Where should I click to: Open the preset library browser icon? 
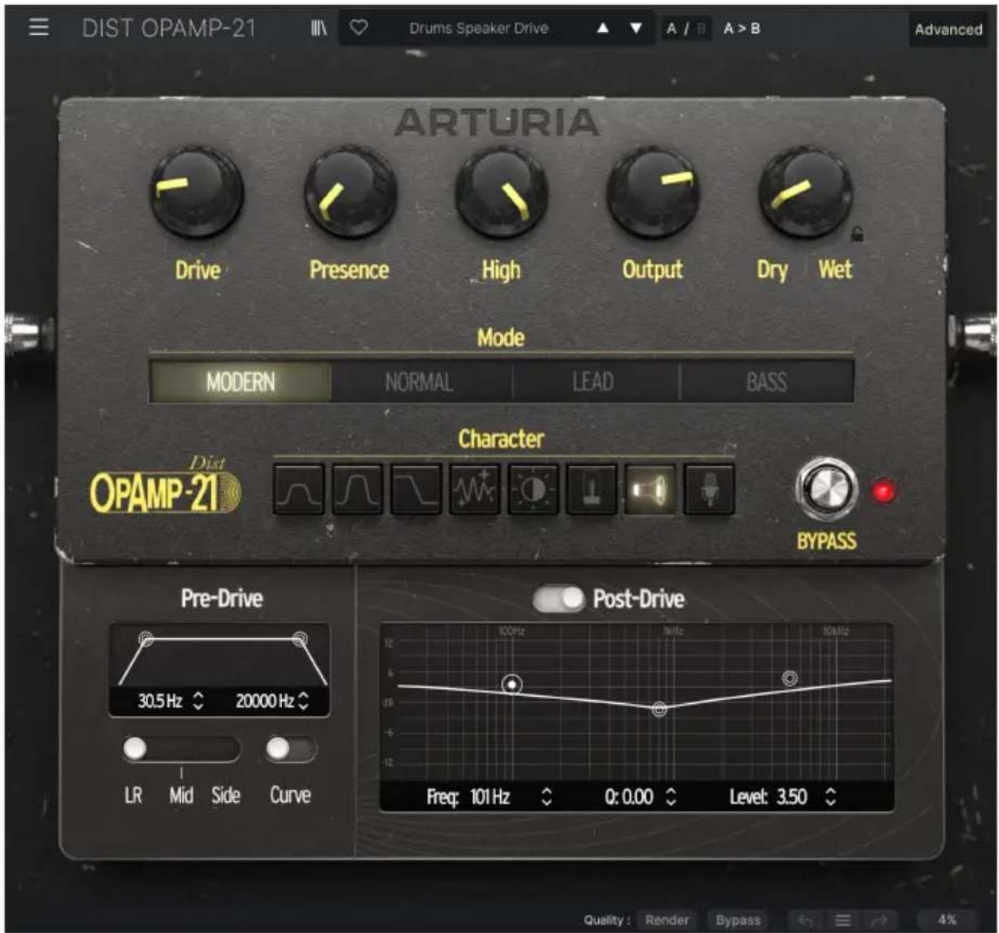pos(319,29)
